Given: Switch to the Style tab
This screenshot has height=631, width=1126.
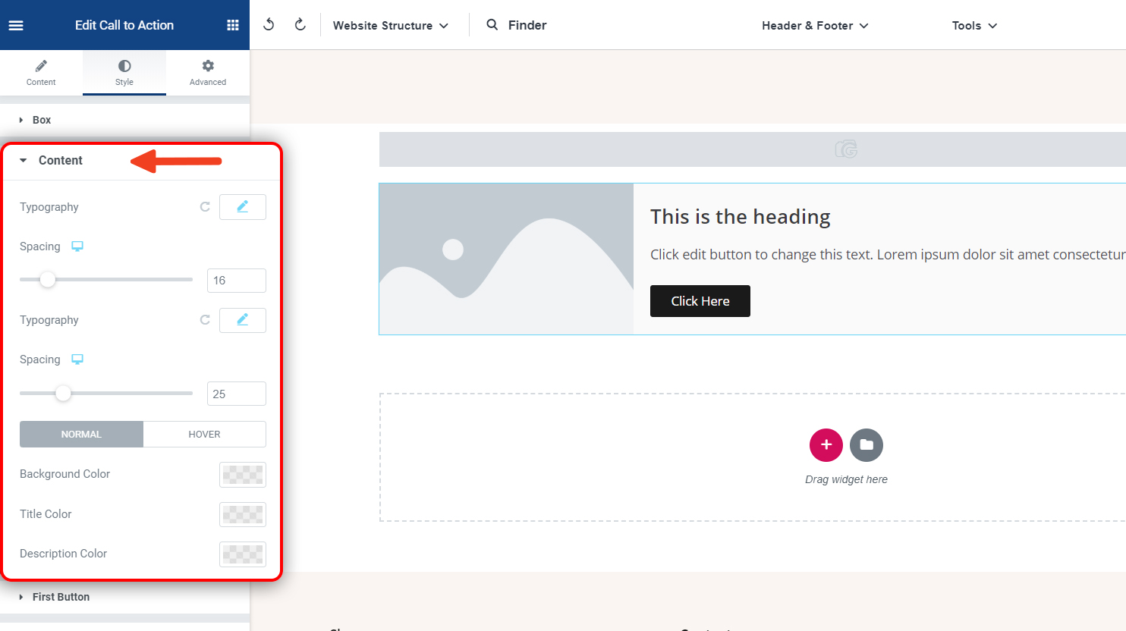Looking at the screenshot, I should 124,73.
